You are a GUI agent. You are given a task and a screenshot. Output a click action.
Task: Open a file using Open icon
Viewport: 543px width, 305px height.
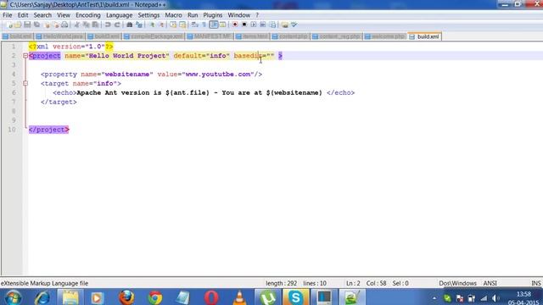pyautogui.click(x=18, y=25)
